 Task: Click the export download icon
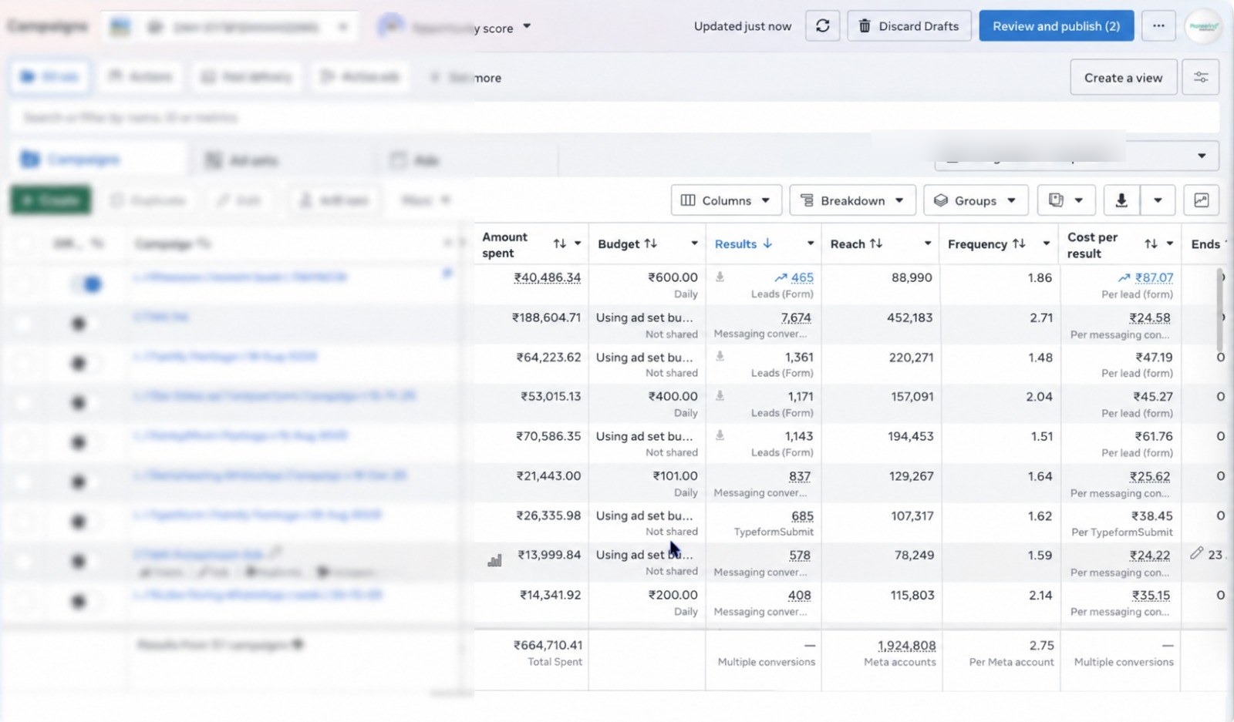1121,200
